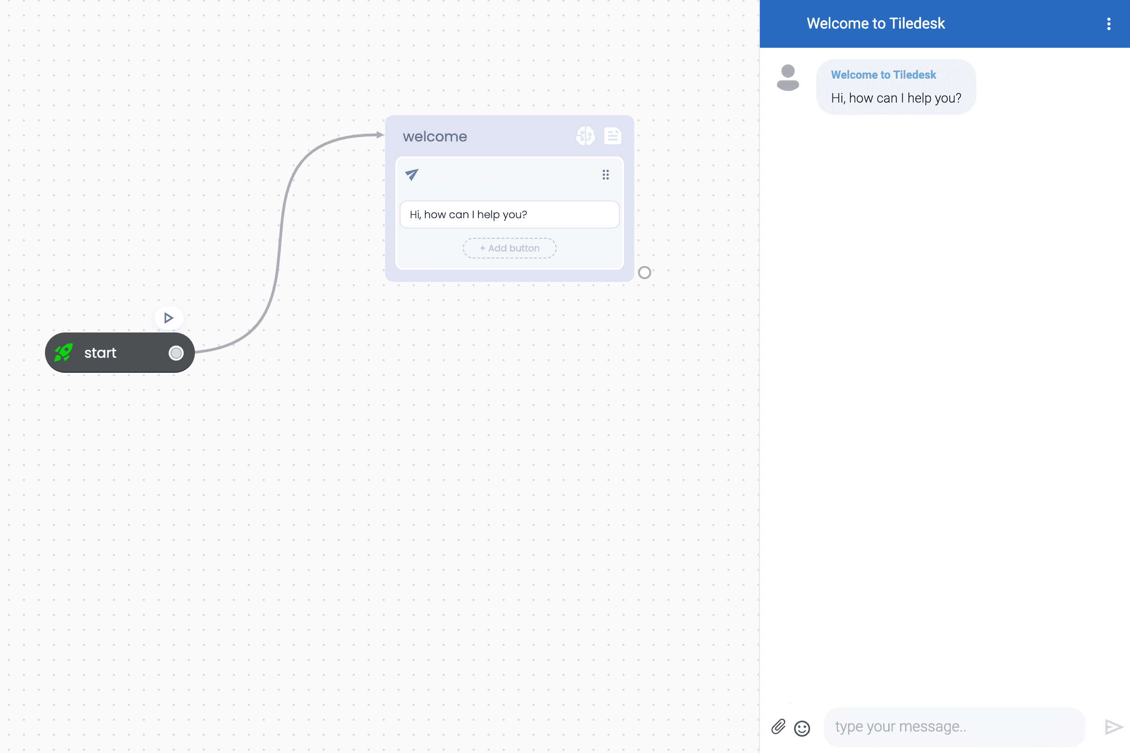Click the chat message 'Hi, how can I help you?'
Viewport: 1130px width, 753px height.
(x=896, y=98)
